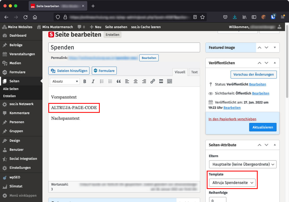Bookmark the page with the star icon

(x=203, y=17)
